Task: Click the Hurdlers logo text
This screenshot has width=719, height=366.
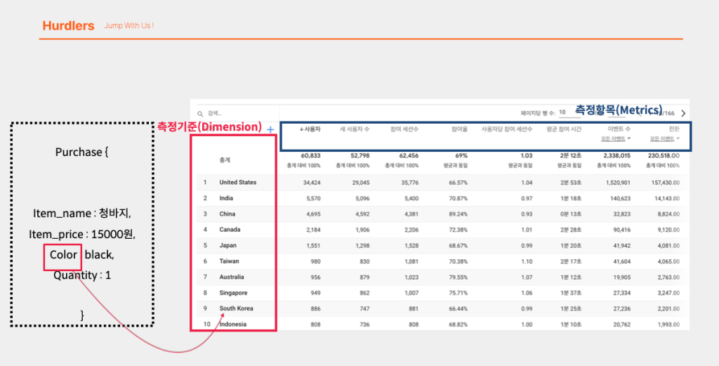Action: pos(68,26)
